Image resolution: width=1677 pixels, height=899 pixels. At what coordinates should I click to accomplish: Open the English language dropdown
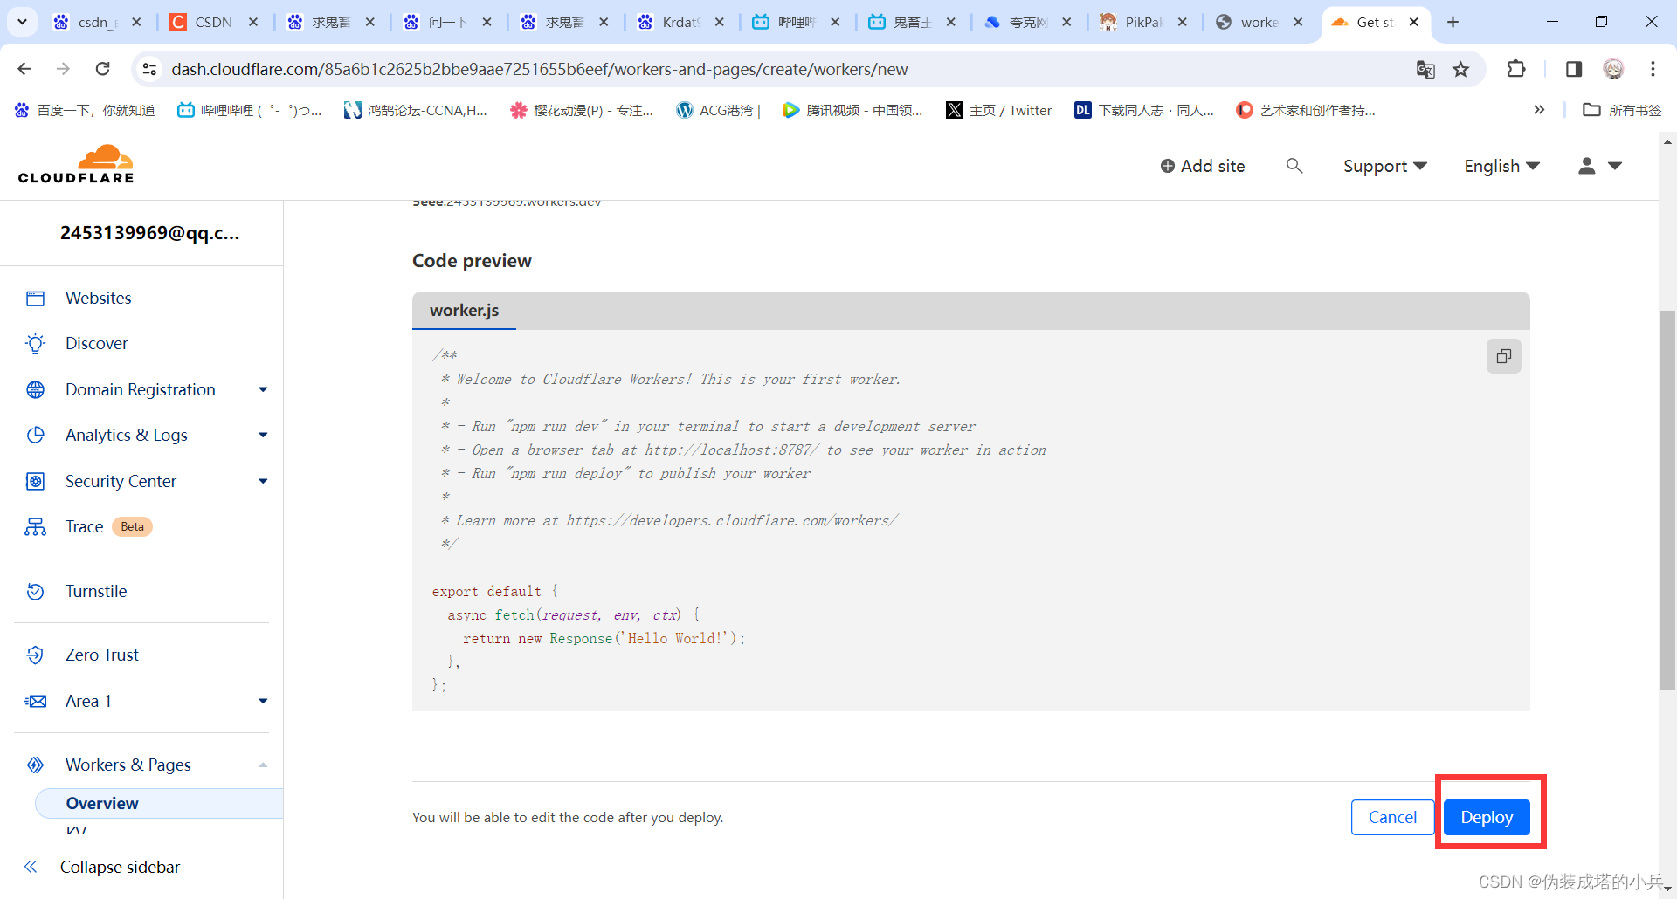tap(1502, 166)
